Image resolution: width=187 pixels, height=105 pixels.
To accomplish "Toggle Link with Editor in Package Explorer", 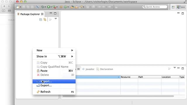I will tap(45, 20).
